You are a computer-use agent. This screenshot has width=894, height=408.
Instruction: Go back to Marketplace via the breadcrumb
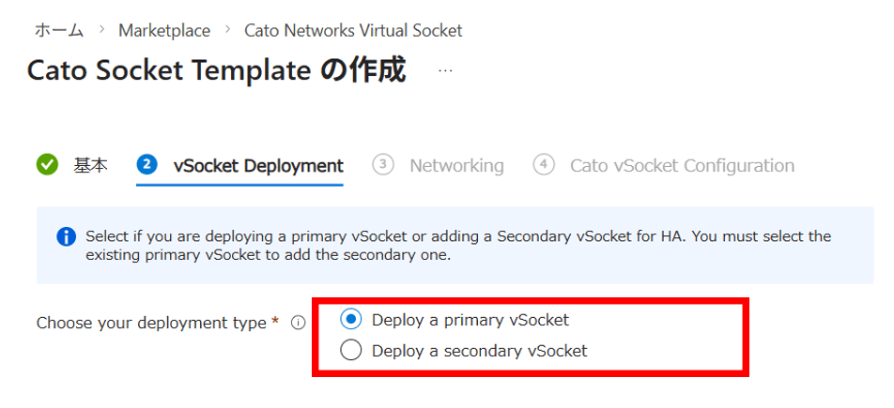pos(164,31)
